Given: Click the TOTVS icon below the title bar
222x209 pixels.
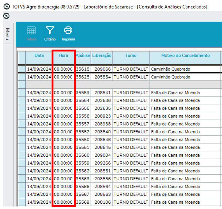Looking at the screenshot, I should [x=6, y=16].
